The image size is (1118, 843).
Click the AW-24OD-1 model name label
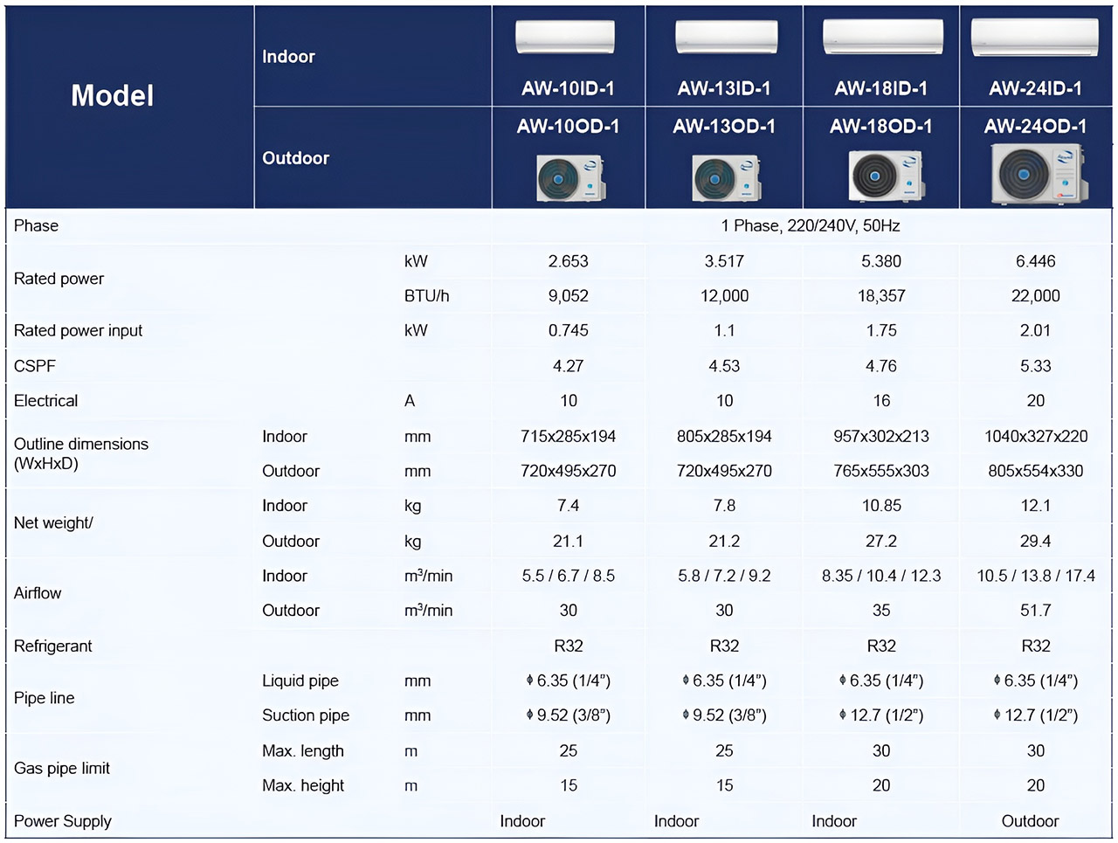click(1035, 127)
